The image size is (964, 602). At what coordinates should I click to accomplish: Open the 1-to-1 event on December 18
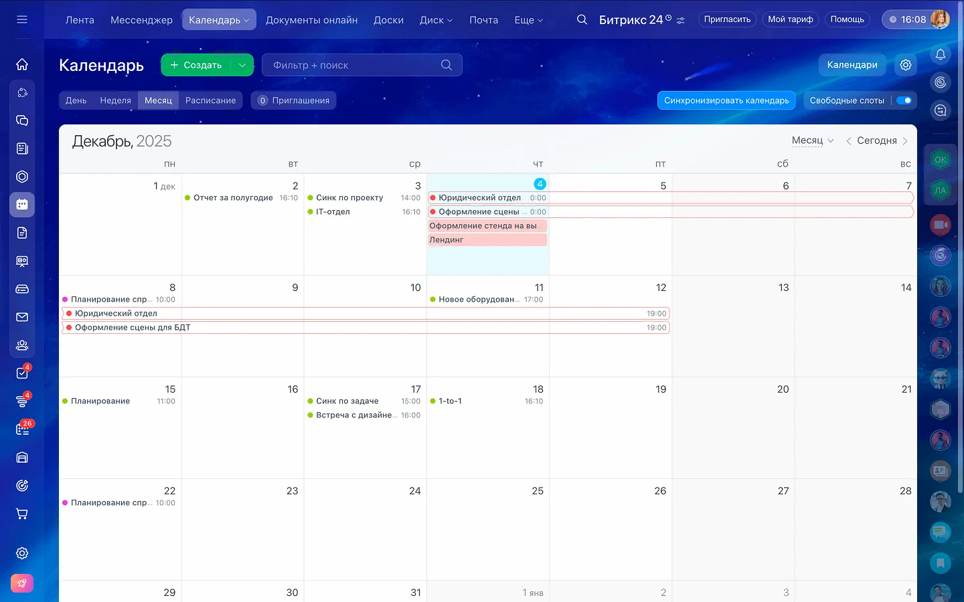coord(487,401)
